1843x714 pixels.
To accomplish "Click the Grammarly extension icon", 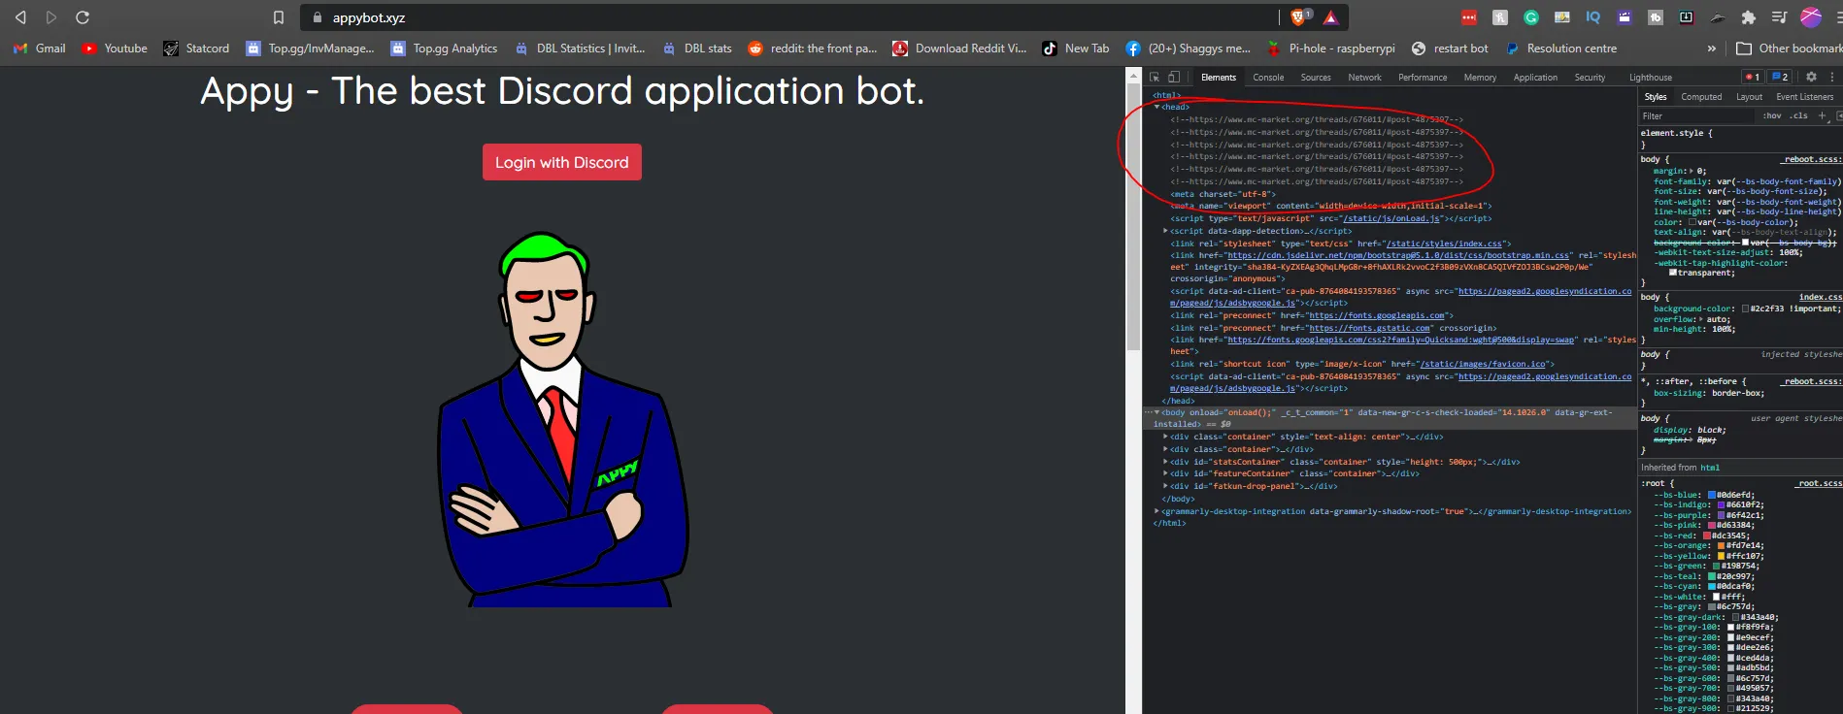I will coord(1531,17).
